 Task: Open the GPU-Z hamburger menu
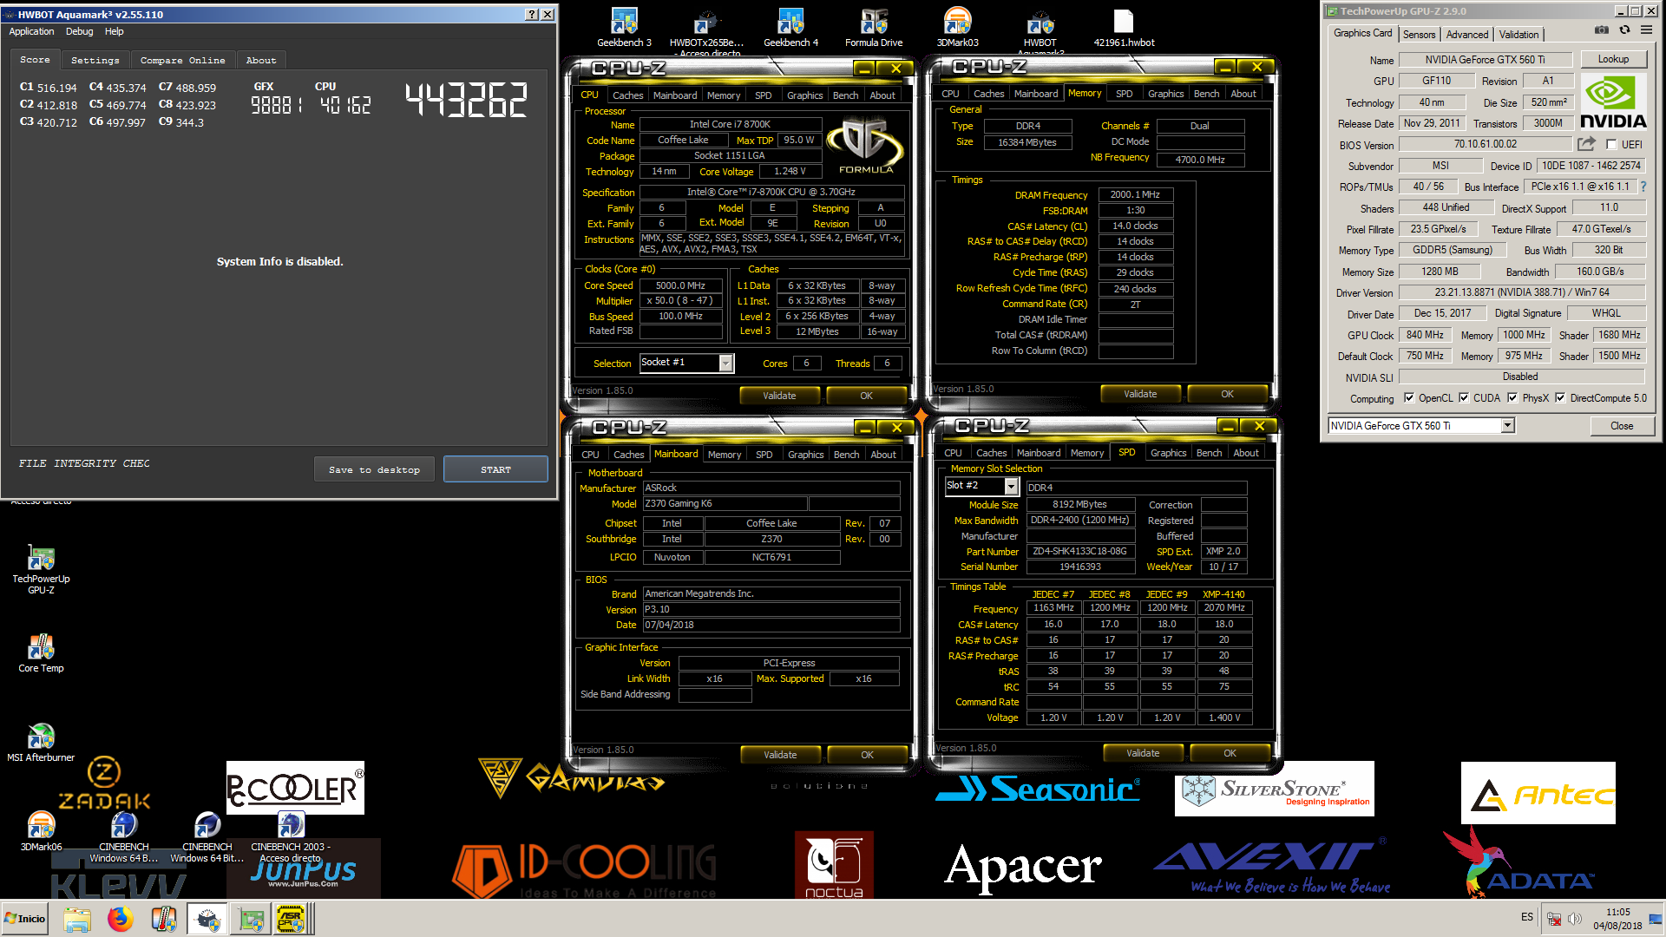tap(1646, 31)
